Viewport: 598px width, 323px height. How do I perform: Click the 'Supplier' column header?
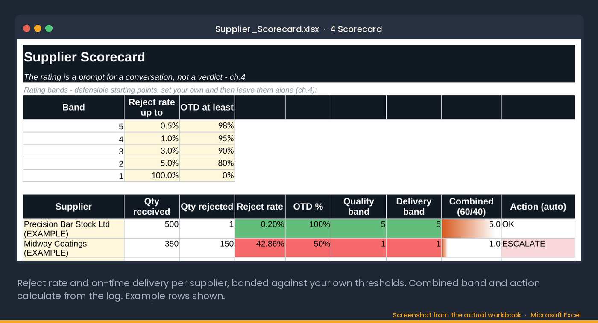pyautogui.click(x=73, y=207)
